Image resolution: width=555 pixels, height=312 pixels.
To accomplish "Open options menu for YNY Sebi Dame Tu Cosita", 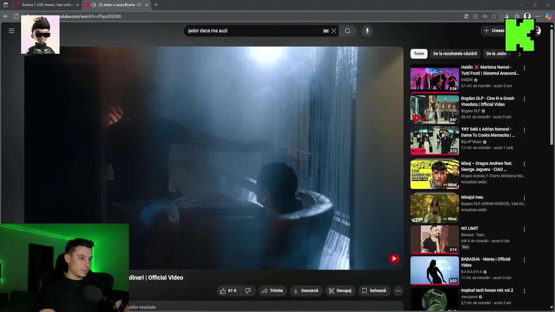I will tap(524, 130).
